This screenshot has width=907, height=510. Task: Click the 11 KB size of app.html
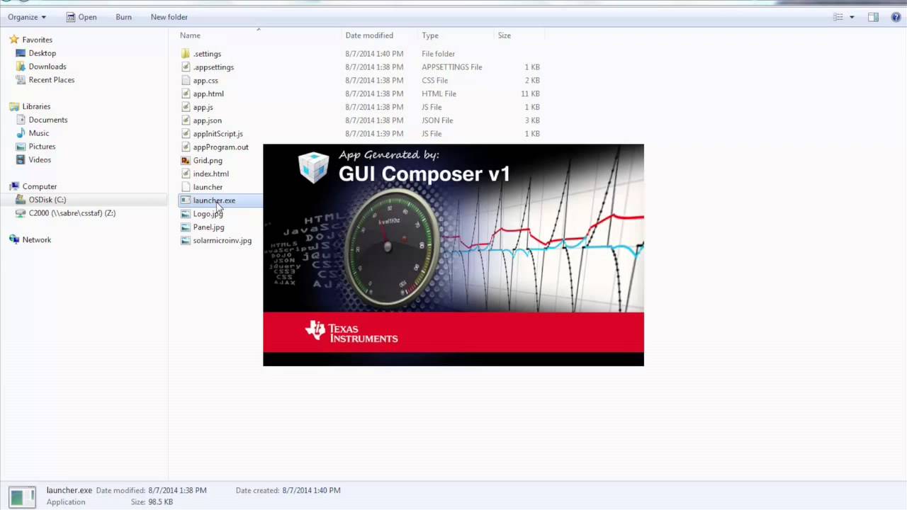coord(530,93)
